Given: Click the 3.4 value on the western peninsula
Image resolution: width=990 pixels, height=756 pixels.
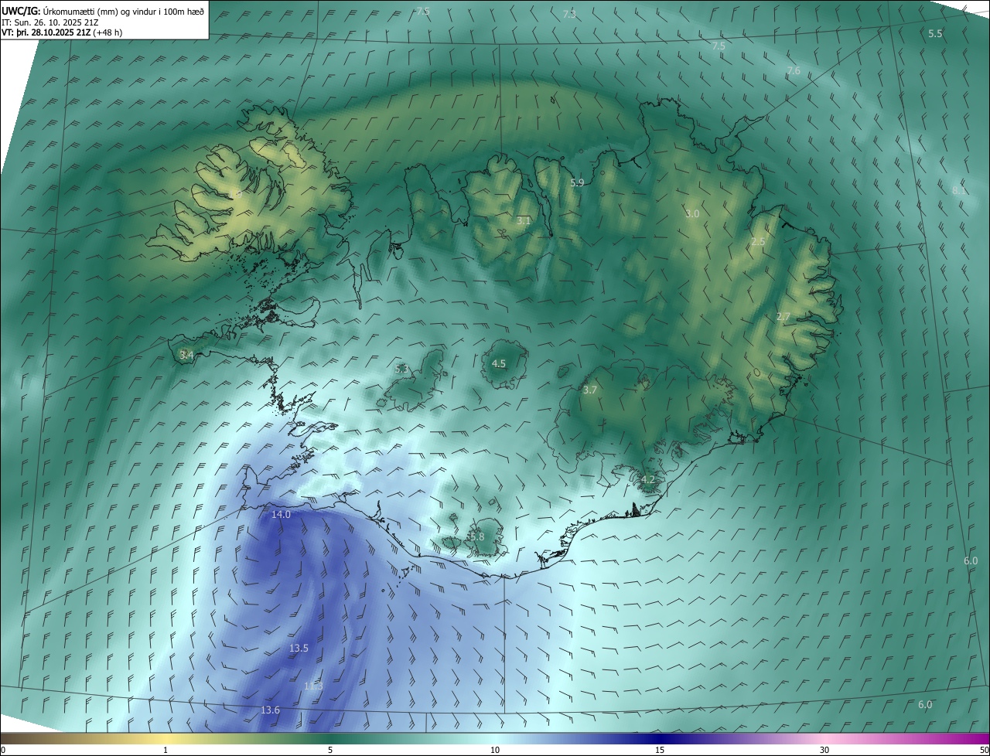Looking at the screenshot, I should 186,356.
